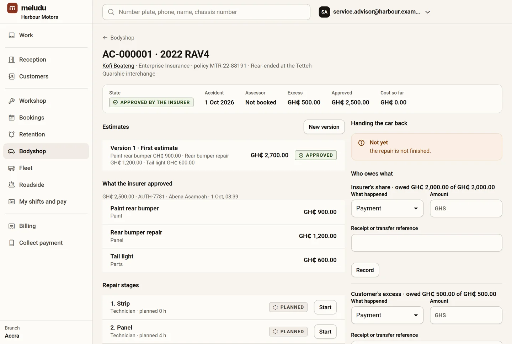The width and height of the screenshot is (512, 344).
Task: Open insurer's share 'What happened' dropdown
Action: click(387, 209)
